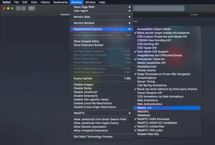Screen dimensions: 215x145
Task: Click the green fullscreen window button
Action: pos(12,9)
